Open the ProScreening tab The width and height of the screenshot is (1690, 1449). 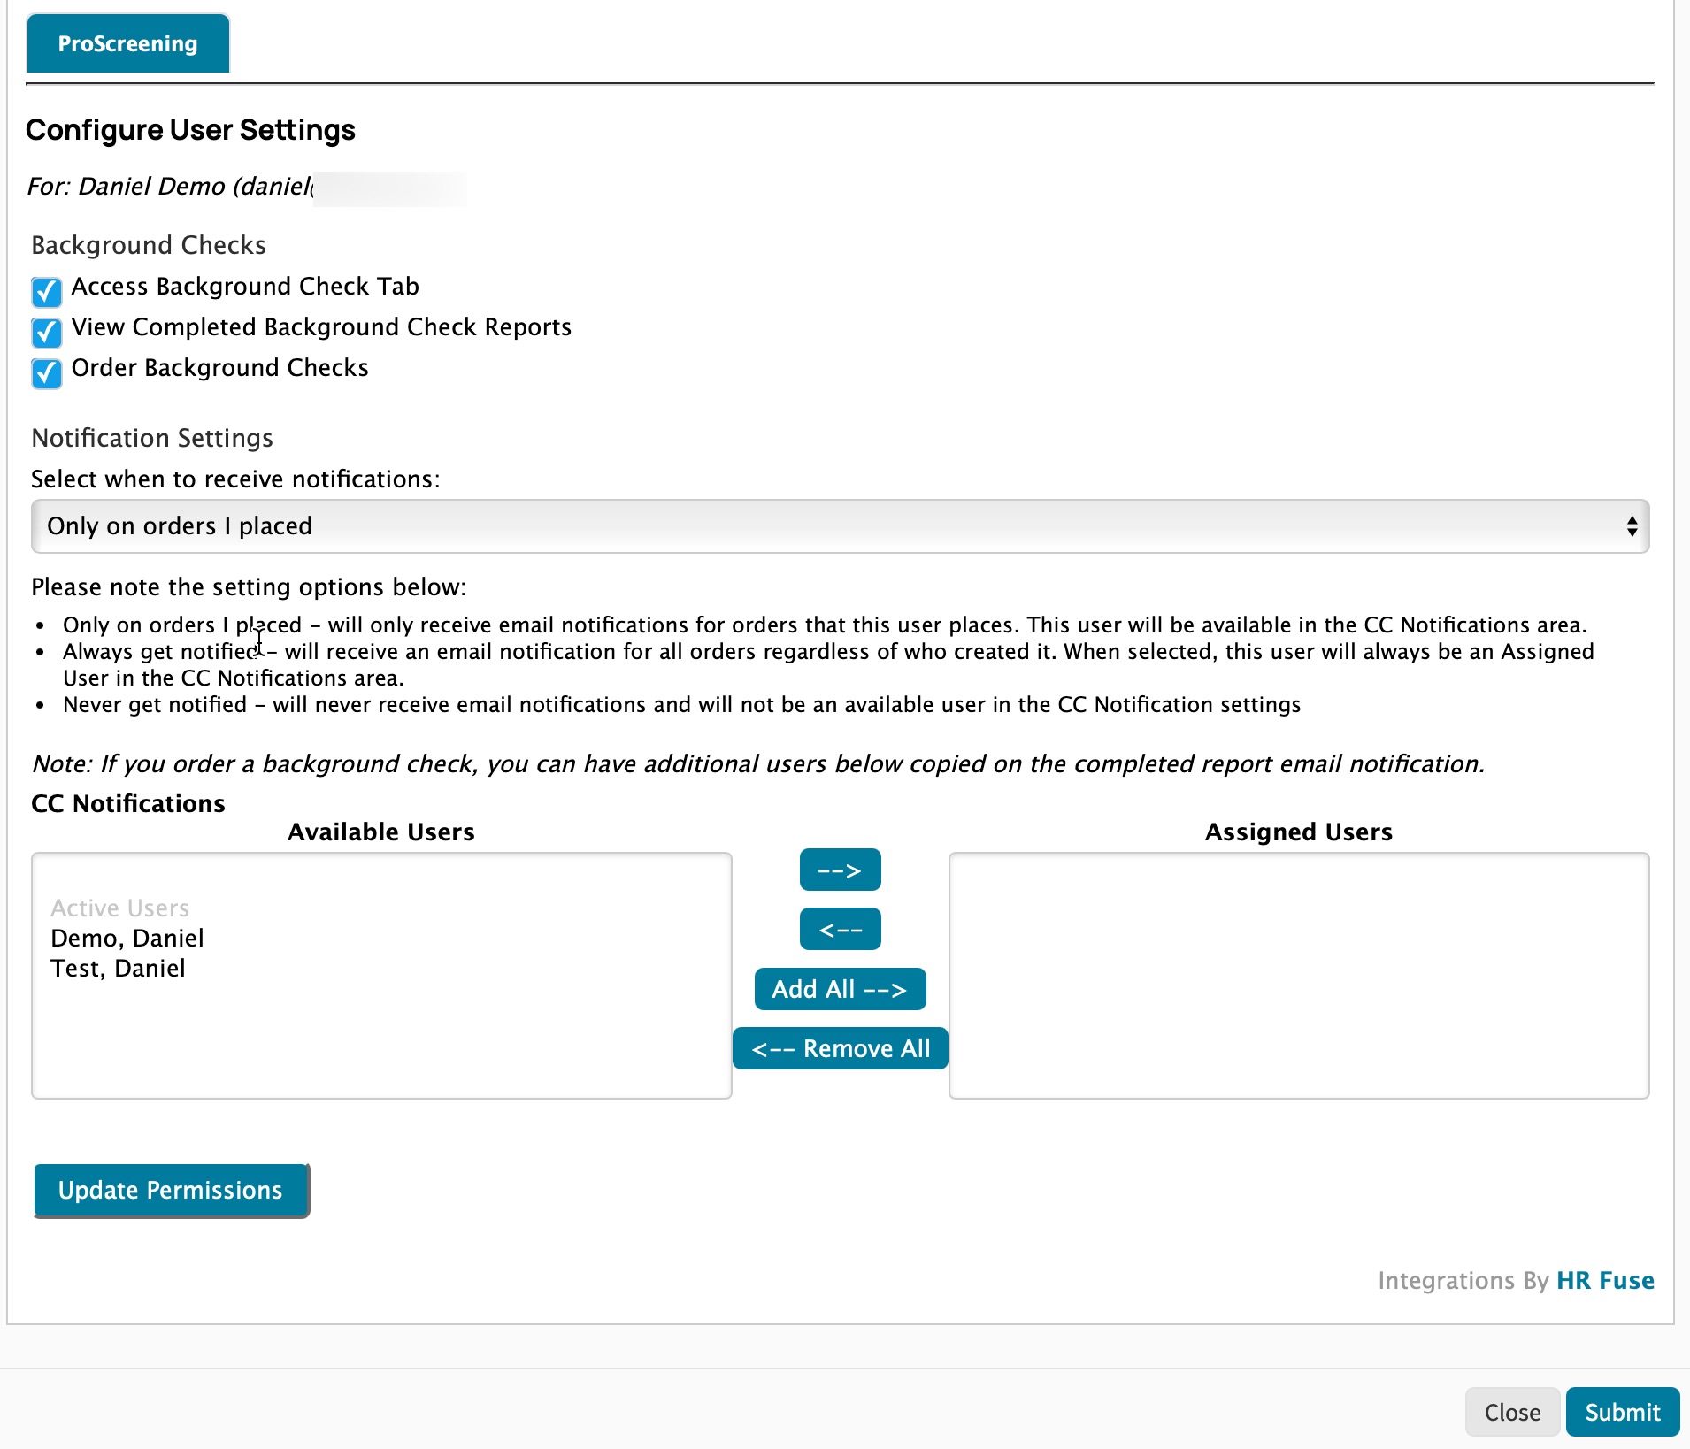(x=128, y=43)
